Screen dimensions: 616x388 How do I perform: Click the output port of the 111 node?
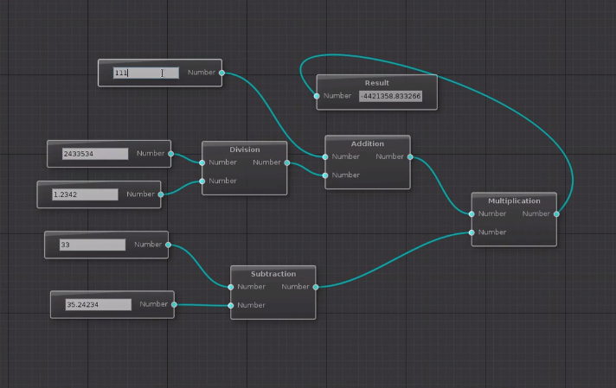[x=222, y=73]
